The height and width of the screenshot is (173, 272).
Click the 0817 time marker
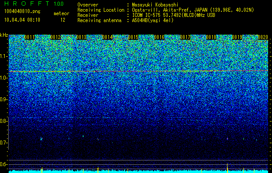(185, 37)
